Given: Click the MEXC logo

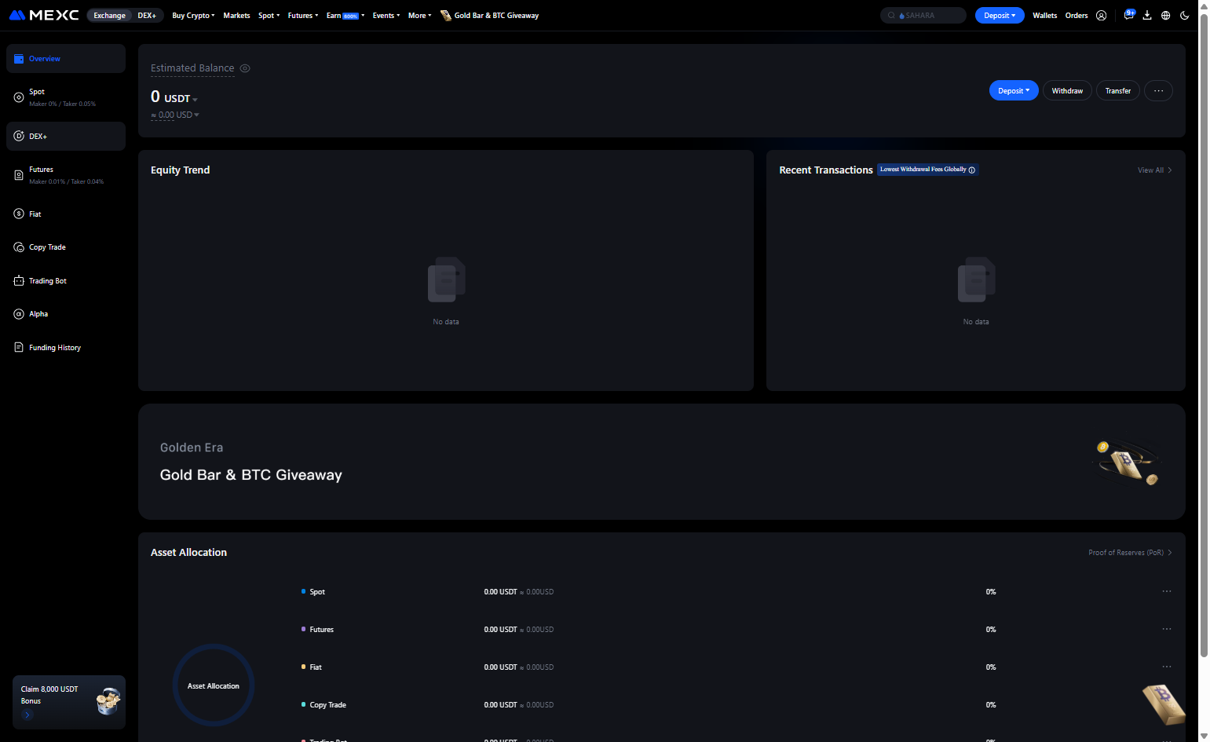Looking at the screenshot, I should [x=44, y=15].
